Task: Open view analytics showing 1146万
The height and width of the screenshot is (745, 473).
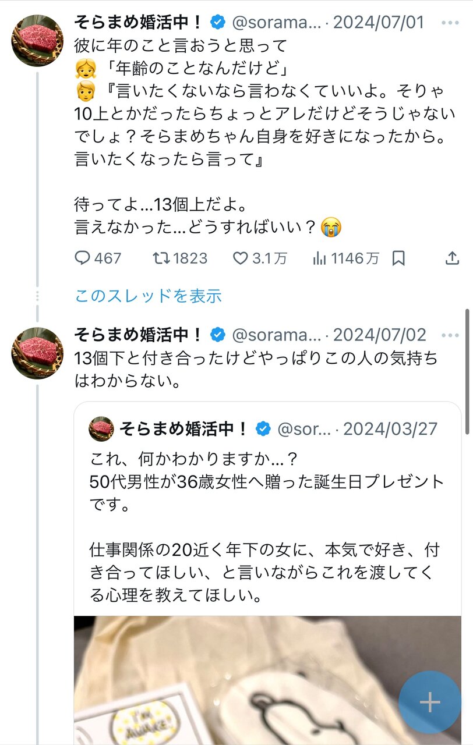Action: tap(320, 258)
